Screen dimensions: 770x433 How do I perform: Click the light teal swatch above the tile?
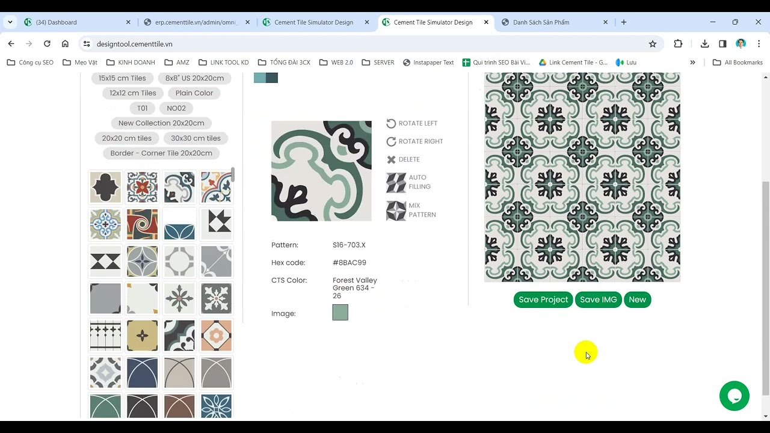click(x=260, y=78)
